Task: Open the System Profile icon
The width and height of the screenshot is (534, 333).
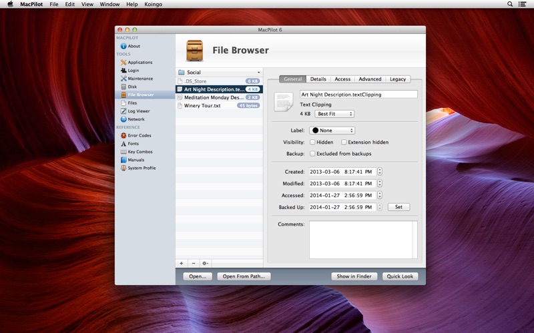Action: 123,168
